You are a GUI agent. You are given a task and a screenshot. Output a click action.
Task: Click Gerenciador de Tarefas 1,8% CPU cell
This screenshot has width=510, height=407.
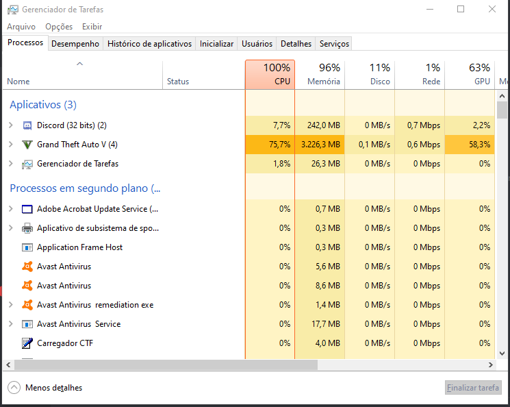(x=270, y=164)
